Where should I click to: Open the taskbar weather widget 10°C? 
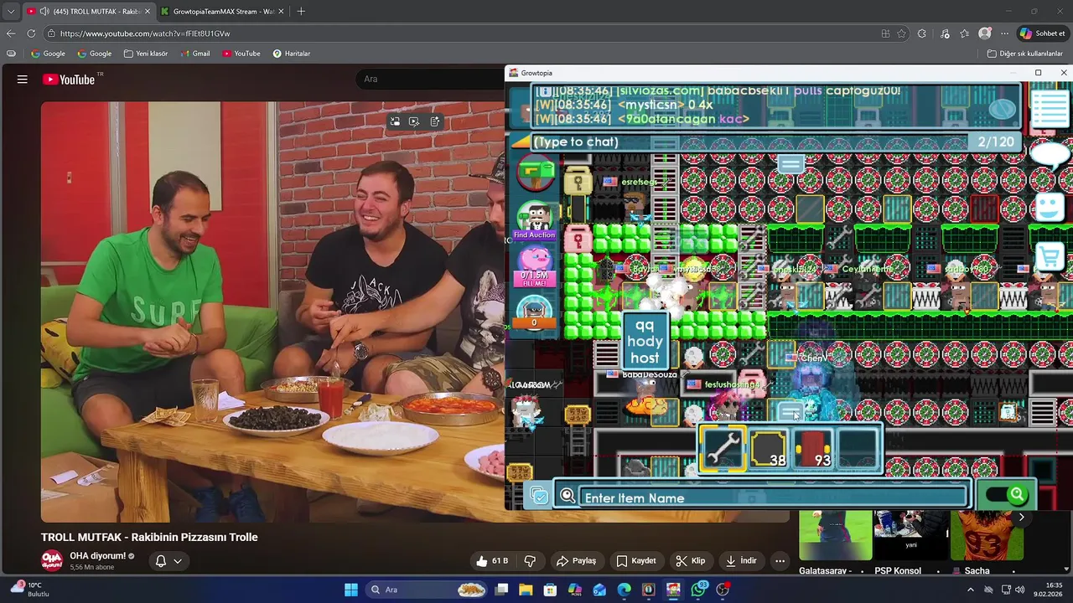[30, 590]
